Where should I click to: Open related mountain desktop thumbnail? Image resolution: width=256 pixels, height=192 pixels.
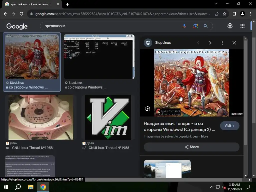coord(167,169)
